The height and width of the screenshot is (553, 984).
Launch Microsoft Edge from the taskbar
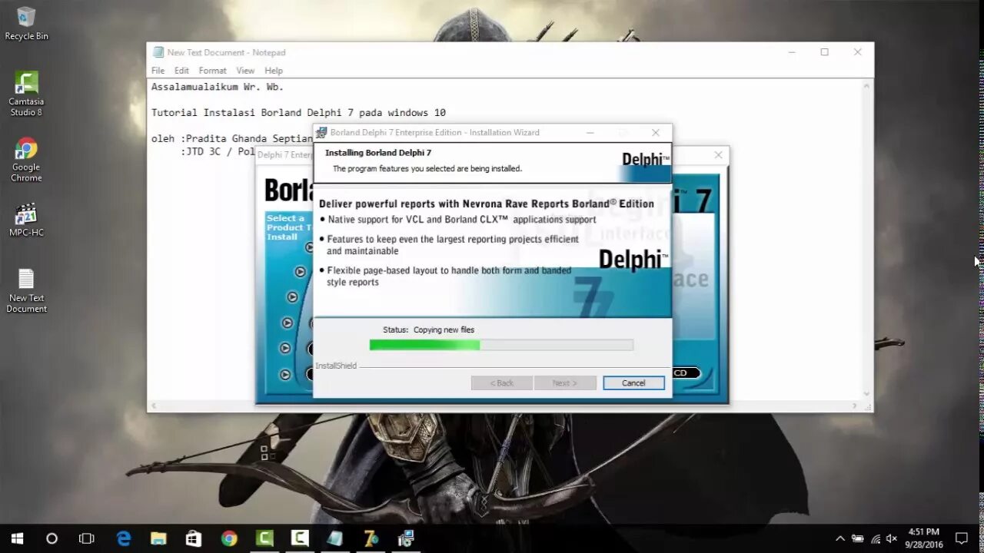[124, 538]
